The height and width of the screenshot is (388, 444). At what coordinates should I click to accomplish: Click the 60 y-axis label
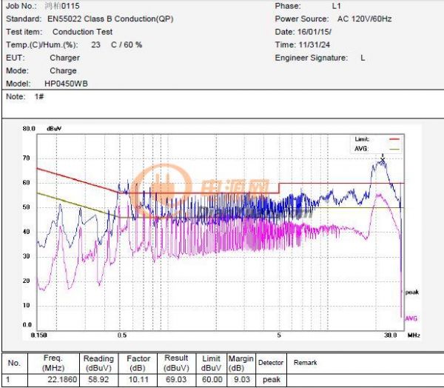pyautogui.click(x=27, y=183)
